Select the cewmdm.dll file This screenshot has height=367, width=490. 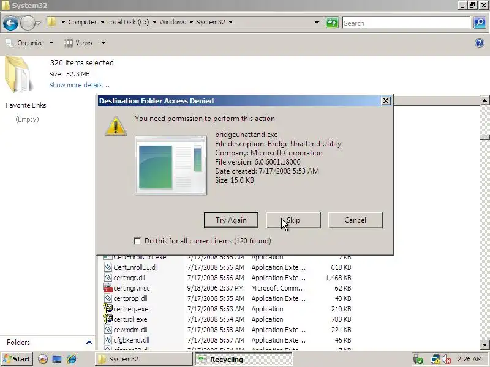tap(130, 330)
